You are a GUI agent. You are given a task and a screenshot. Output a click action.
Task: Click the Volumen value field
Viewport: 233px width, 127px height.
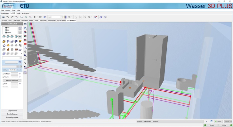[14, 77]
